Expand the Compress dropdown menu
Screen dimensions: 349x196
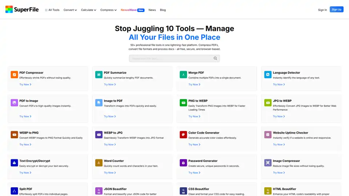click(108, 10)
